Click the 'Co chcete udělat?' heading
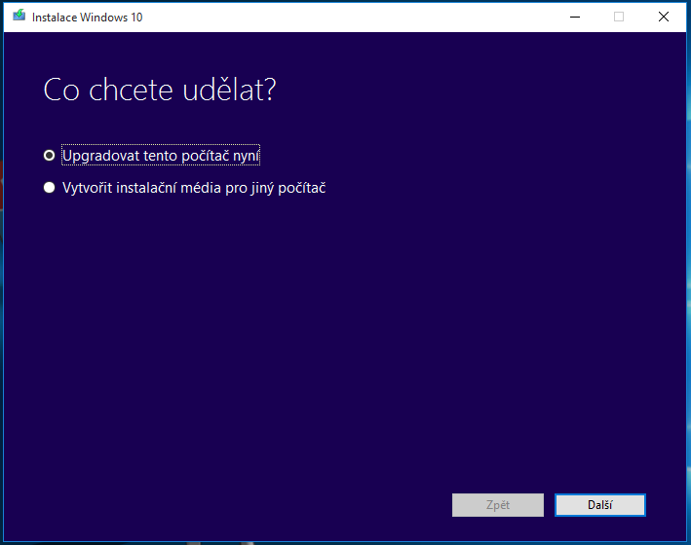Screen dimensions: 691x545 (160, 90)
